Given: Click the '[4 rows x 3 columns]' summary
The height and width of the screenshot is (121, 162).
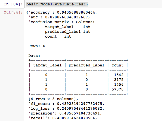Looking at the screenshot, I should [x=52, y=99].
